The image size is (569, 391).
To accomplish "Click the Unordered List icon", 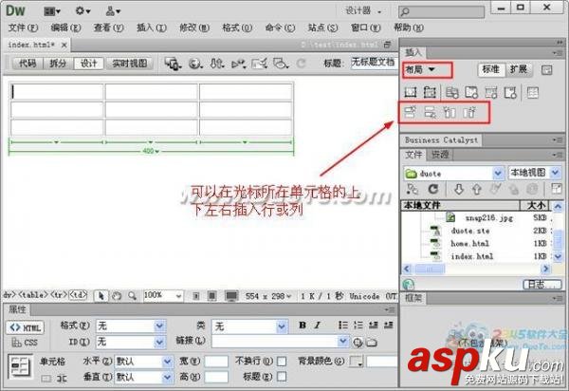I will 343,325.
